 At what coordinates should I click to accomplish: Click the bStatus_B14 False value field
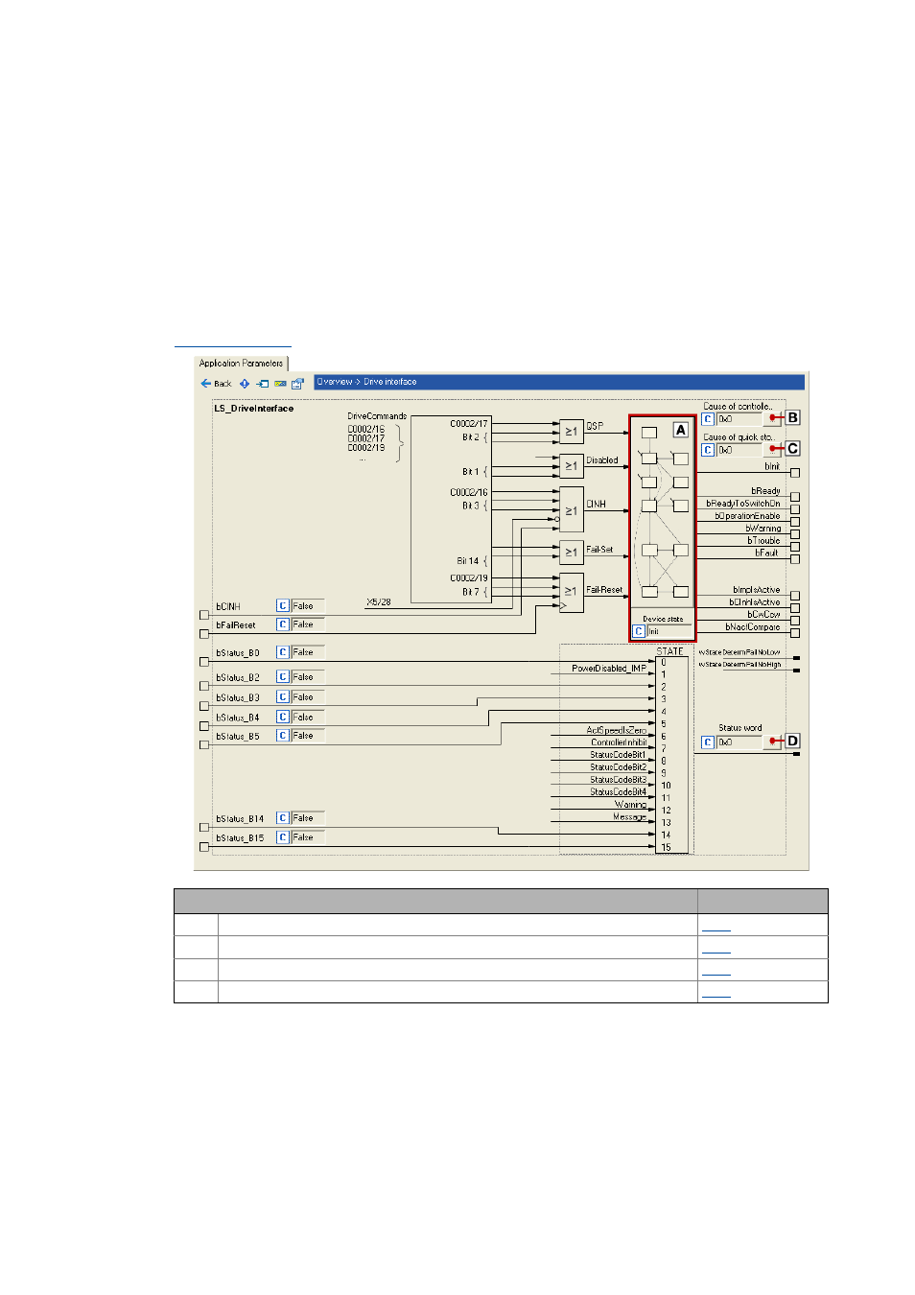pos(308,818)
